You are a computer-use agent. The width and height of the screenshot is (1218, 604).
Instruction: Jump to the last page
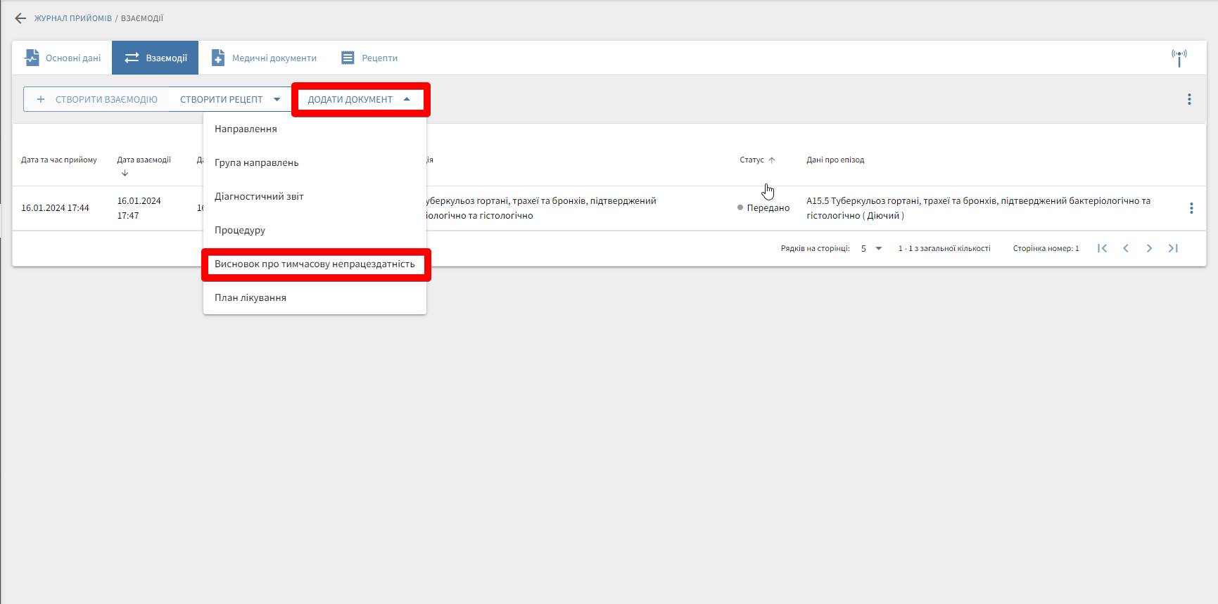click(x=1173, y=248)
